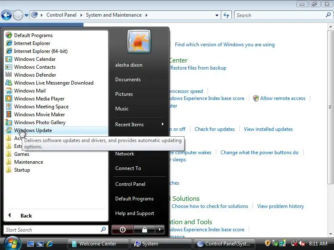Click the Start Search magnifier icon
Viewport: 334px width, 250px height.
point(103,230)
